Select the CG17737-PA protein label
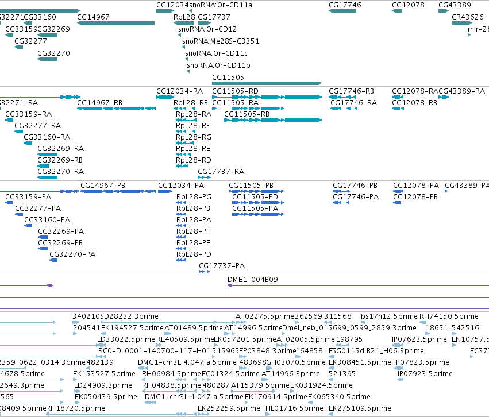The height and width of the screenshot is (417, 489). pos(222,266)
